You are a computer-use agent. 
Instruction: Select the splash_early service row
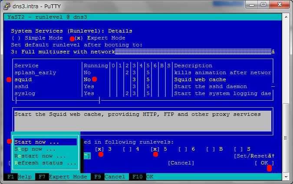(142, 72)
